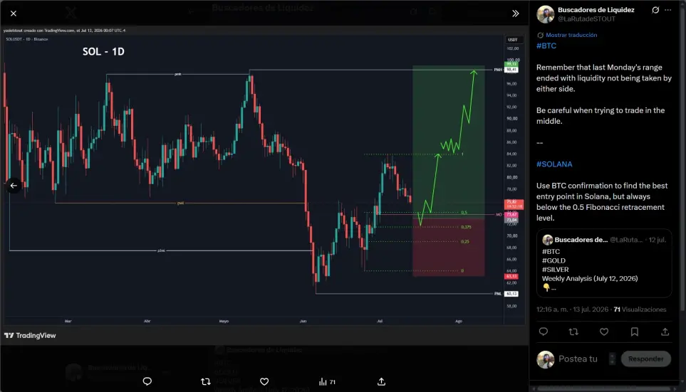This screenshot has height=392, width=686.
Task: Click the Postea tu reply field
Action: [x=578, y=359]
